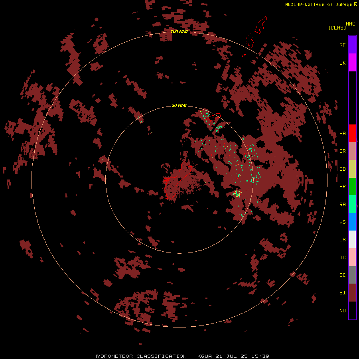
Task: Click the 50 NMI range ring label
Action: coord(179,105)
